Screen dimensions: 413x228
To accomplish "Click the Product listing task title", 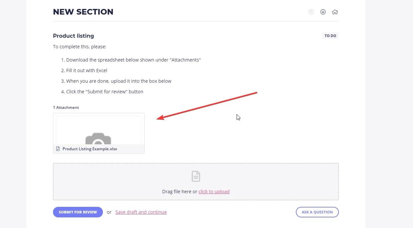I will tap(73, 36).
